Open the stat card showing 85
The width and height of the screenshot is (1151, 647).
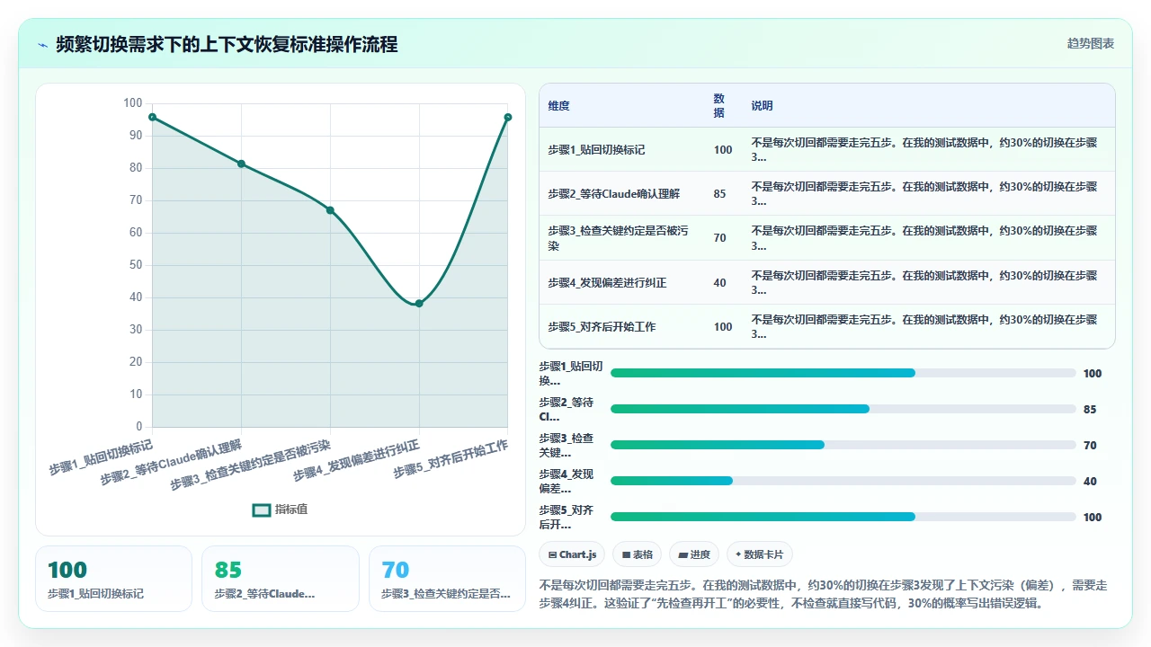(281, 579)
